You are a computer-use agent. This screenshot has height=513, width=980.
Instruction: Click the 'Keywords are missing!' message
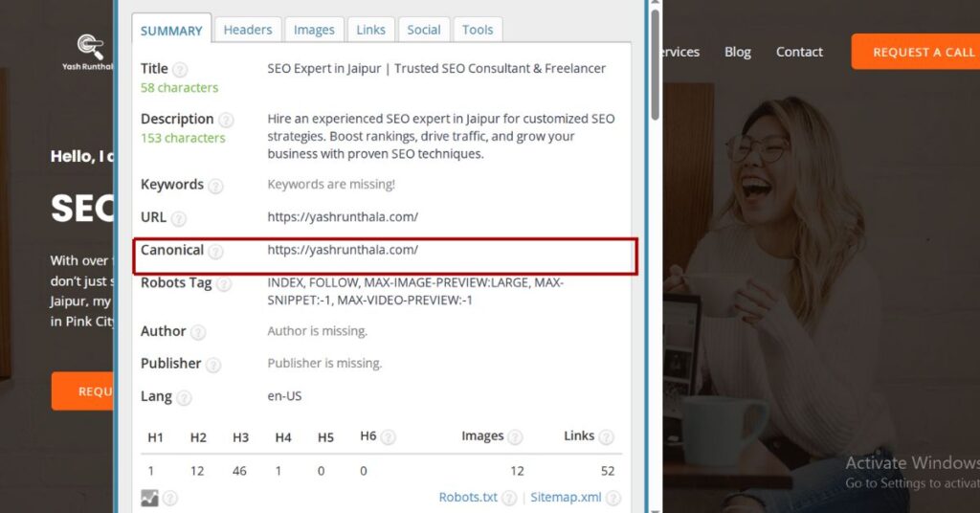coord(331,185)
